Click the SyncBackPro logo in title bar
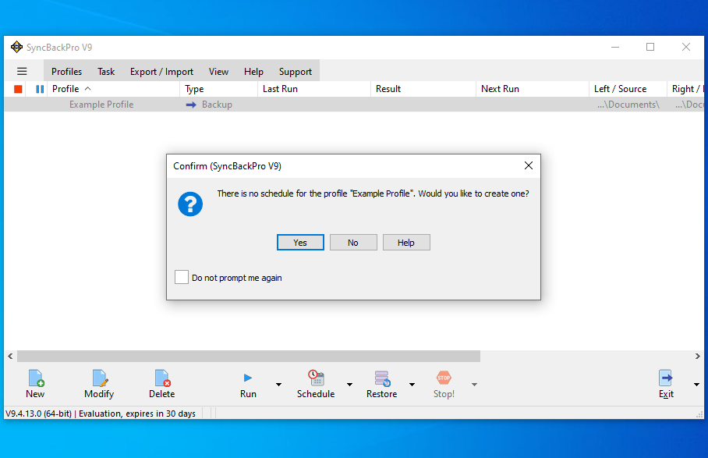This screenshot has height=458, width=708. (x=16, y=47)
